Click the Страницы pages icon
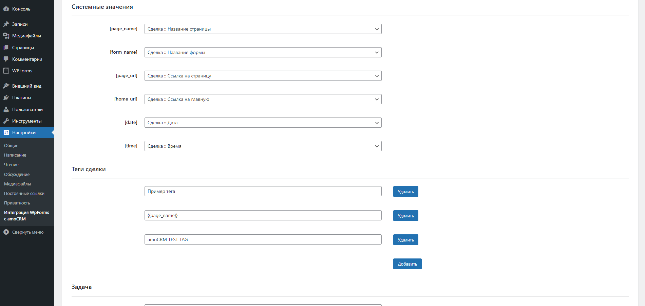 pos(6,48)
